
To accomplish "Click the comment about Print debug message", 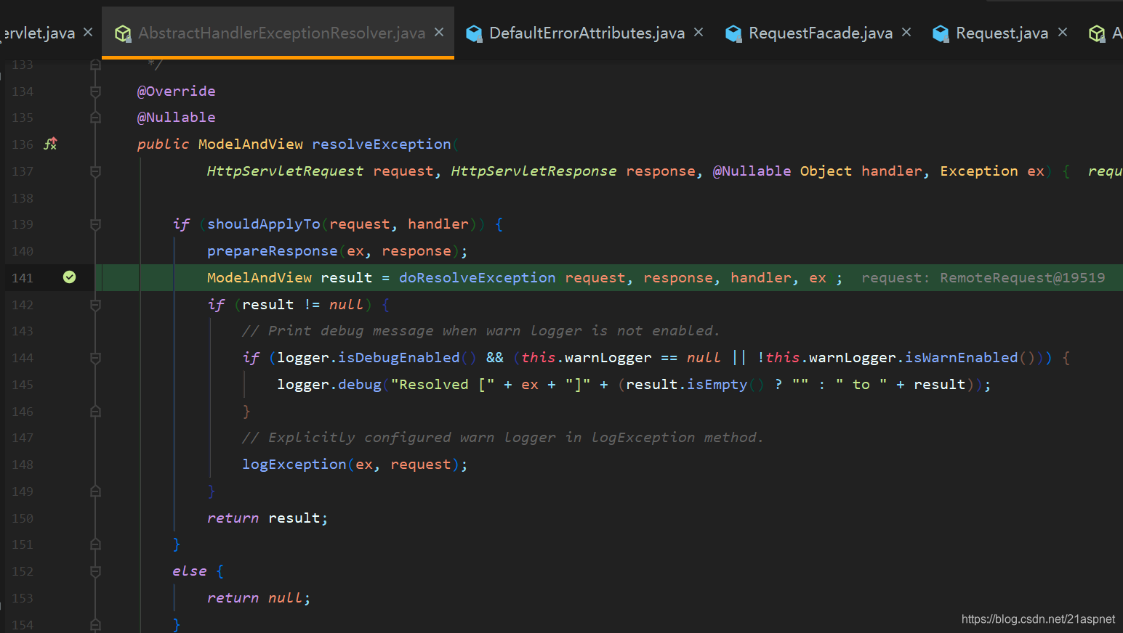I will coord(480,331).
